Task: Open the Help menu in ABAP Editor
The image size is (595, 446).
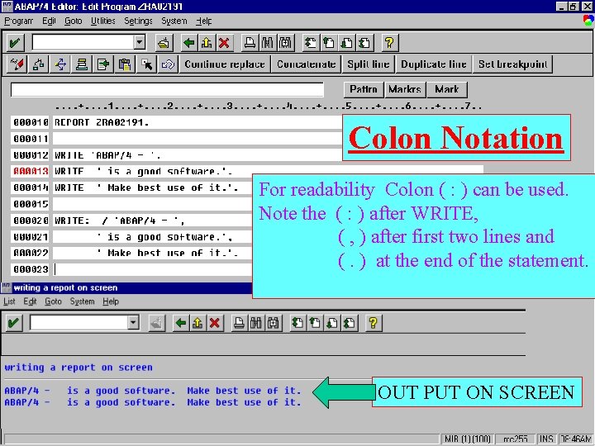Action: coord(204,21)
